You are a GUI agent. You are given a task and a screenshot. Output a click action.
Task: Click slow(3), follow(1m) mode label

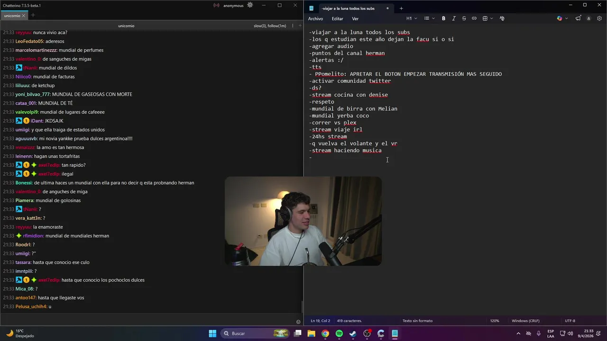click(270, 26)
